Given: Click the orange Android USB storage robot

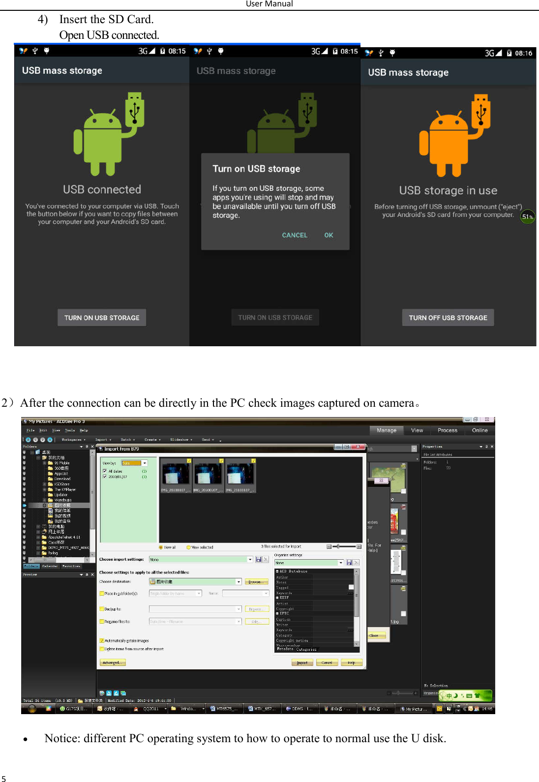Looking at the screenshot, I should (455, 136).
